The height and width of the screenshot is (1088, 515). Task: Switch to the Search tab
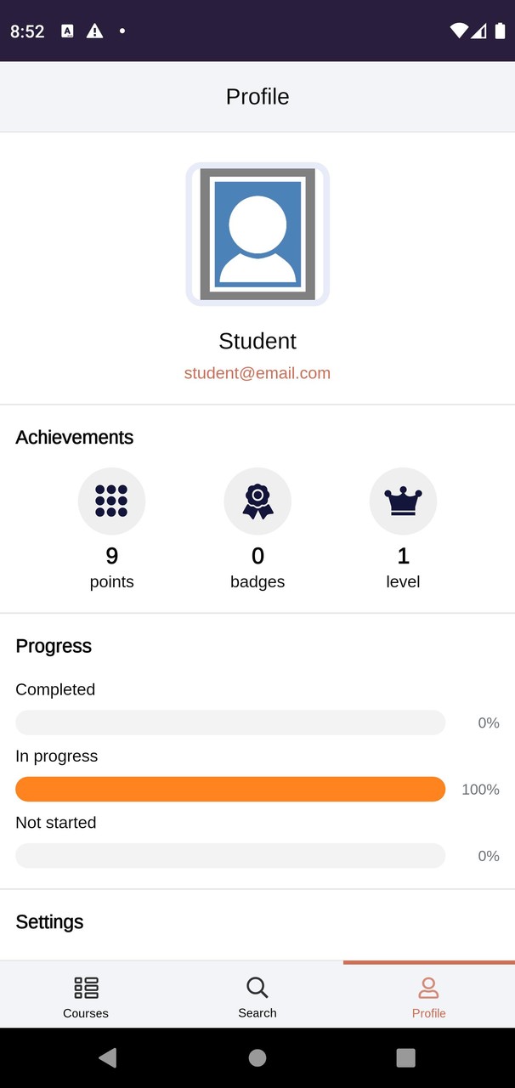click(x=257, y=996)
